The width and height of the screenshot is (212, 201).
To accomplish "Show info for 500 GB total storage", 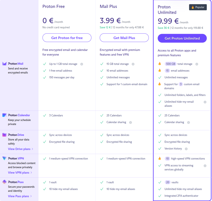I will (x=197, y=64).
